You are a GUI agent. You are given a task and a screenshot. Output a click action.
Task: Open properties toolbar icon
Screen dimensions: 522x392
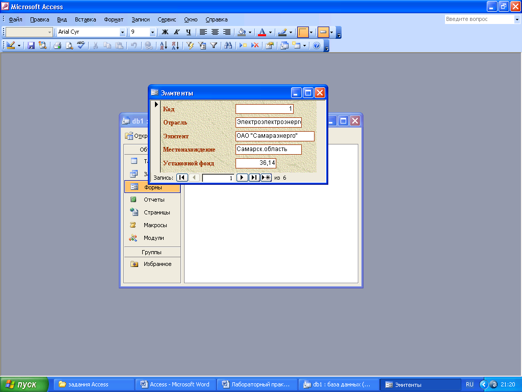click(x=269, y=45)
